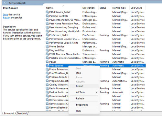Click the Power service gear icon
This screenshot has height=116, width=162.
47,62
